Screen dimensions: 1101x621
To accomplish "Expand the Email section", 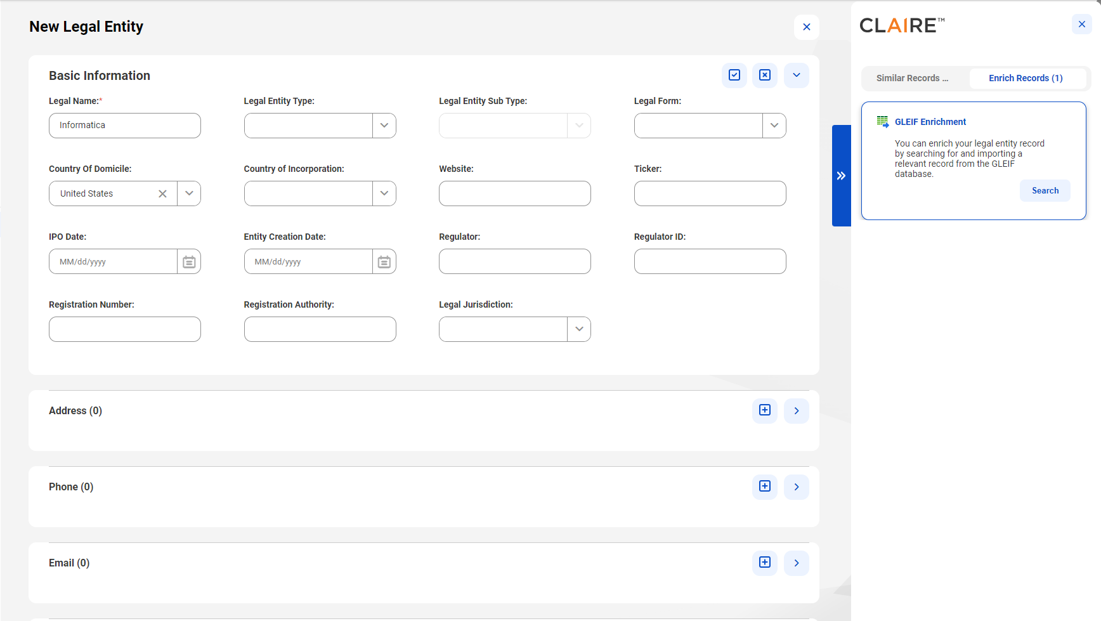I will tap(797, 563).
